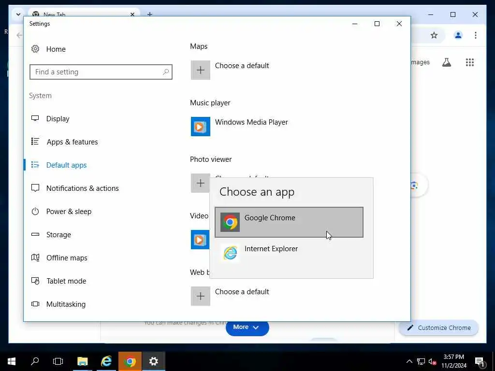
Task: Open Tablet mode settings
Action: [66, 281]
